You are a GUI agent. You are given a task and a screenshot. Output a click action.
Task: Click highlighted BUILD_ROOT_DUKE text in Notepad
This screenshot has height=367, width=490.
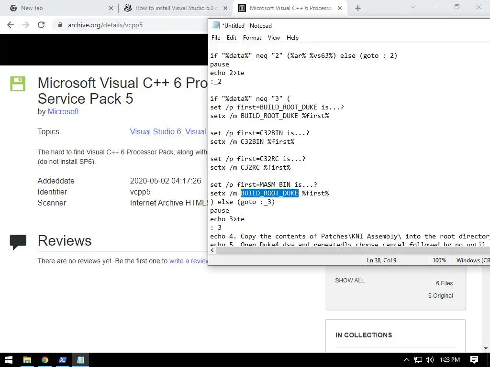[x=269, y=193]
